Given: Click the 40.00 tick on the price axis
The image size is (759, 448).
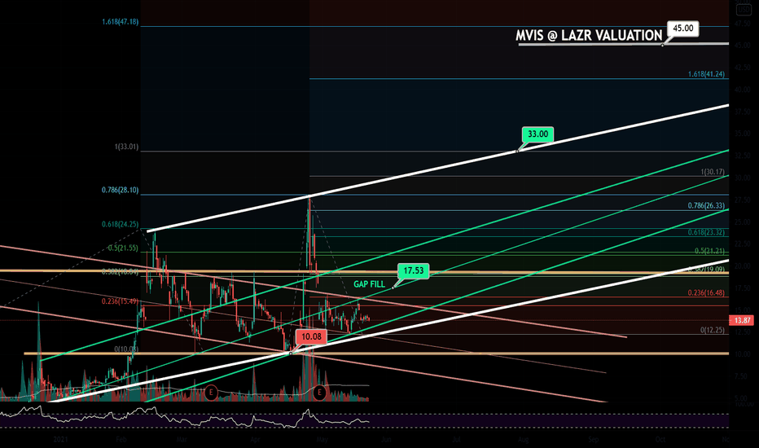Looking at the screenshot, I should (x=743, y=90).
